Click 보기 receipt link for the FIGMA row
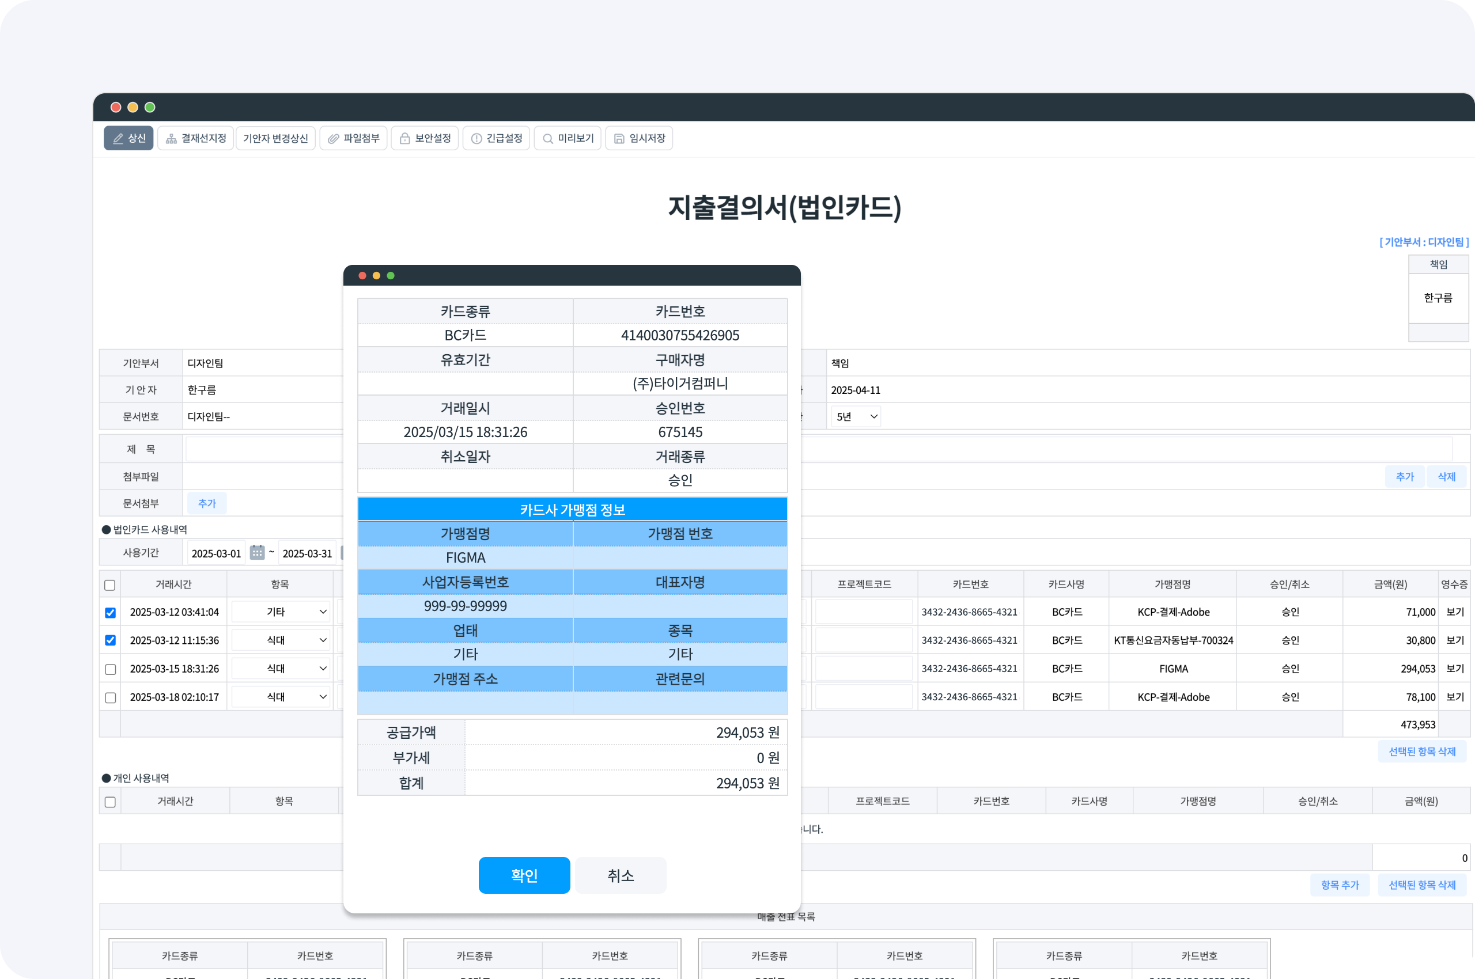The height and width of the screenshot is (979, 1475). tap(1455, 669)
